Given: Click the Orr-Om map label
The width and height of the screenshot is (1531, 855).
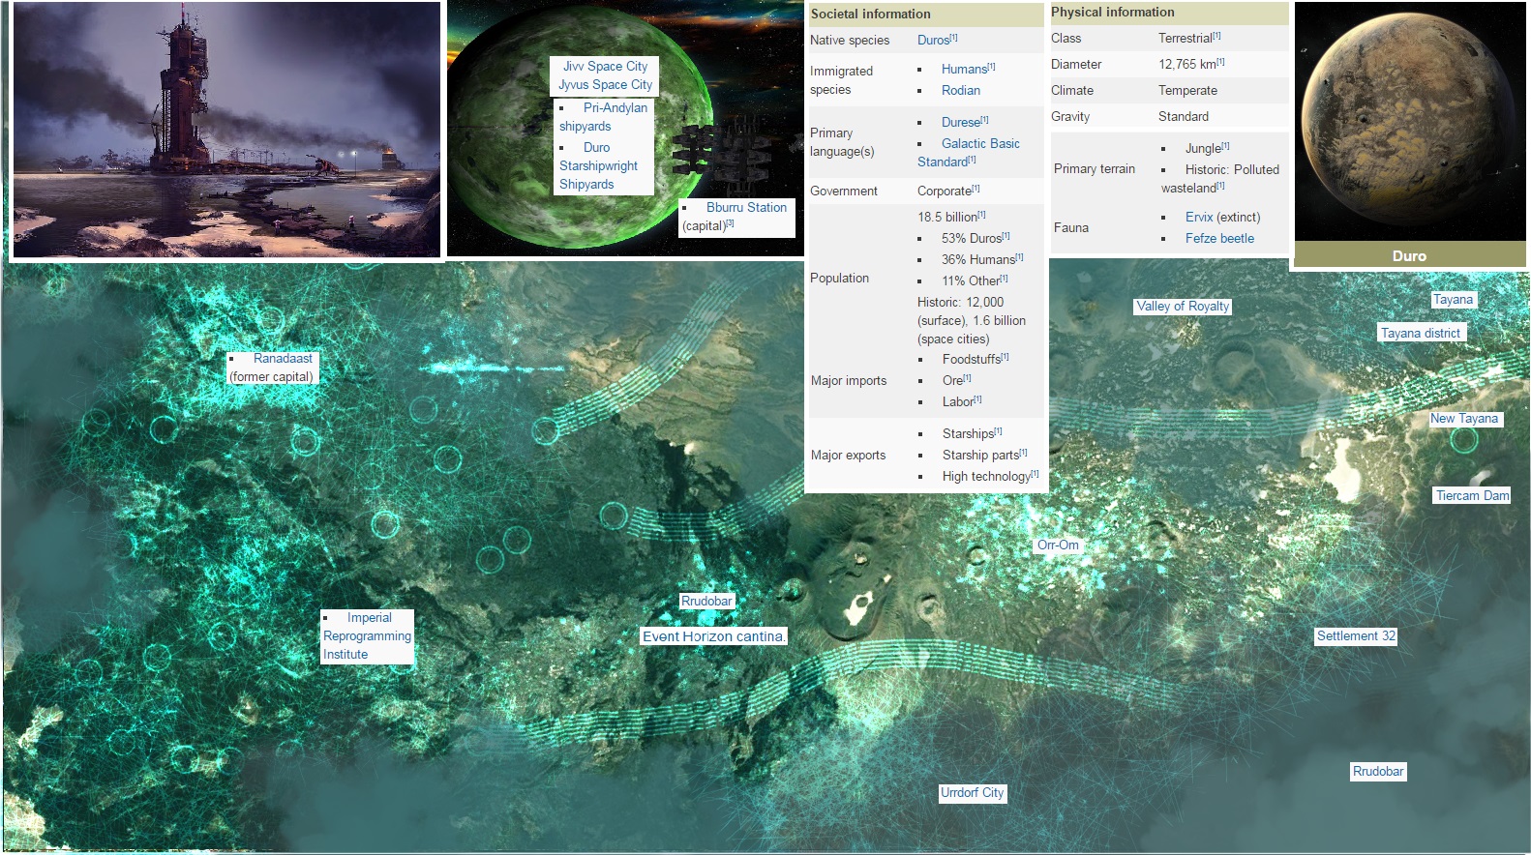Looking at the screenshot, I should pyautogui.click(x=1057, y=545).
